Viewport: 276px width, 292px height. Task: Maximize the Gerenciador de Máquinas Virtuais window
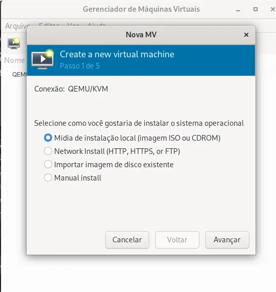pos(256,9)
